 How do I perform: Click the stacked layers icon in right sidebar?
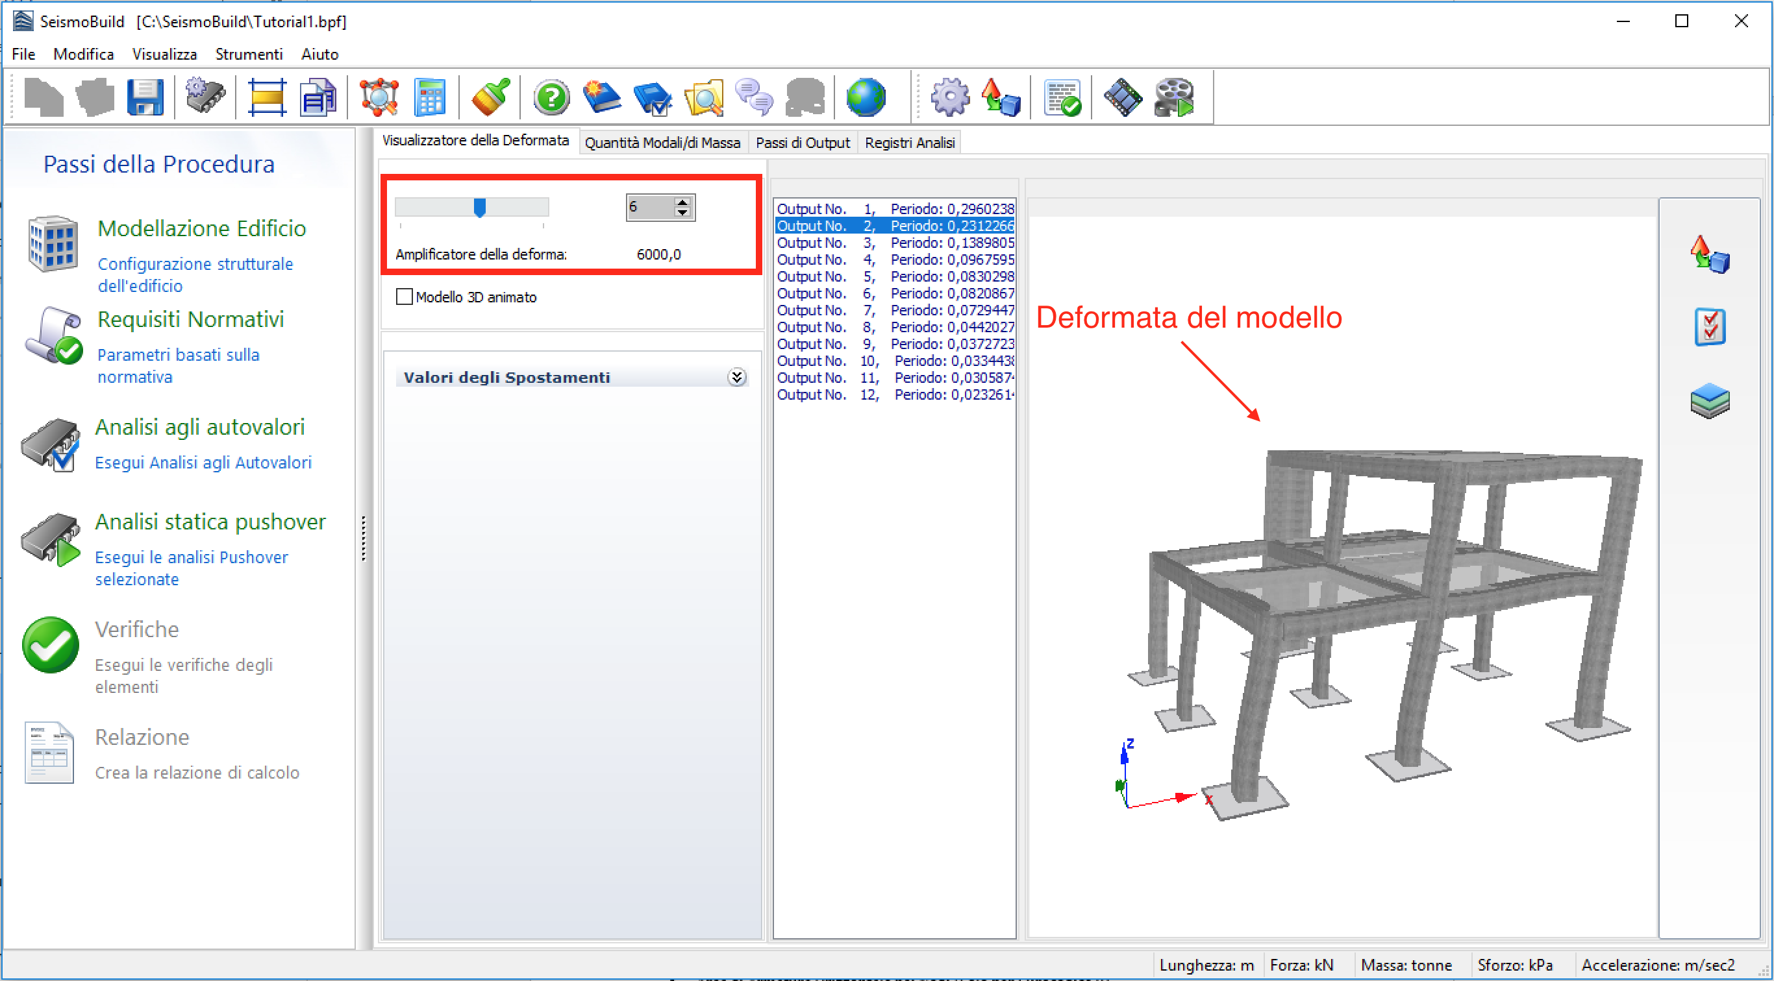point(1709,401)
